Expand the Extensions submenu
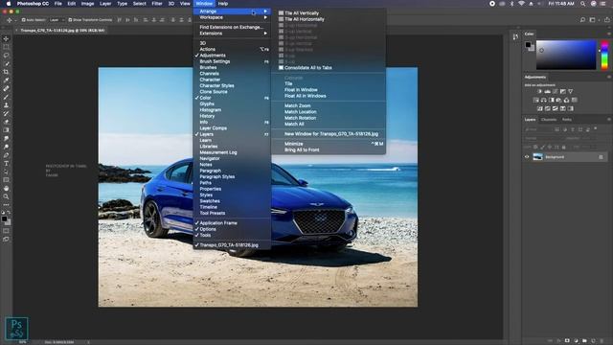 (232, 34)
